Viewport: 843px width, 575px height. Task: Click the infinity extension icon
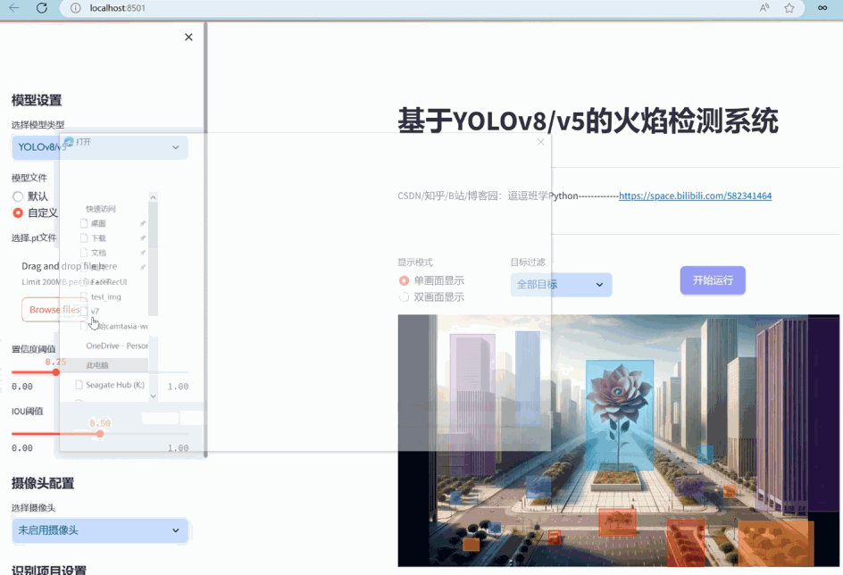[822, 7]
